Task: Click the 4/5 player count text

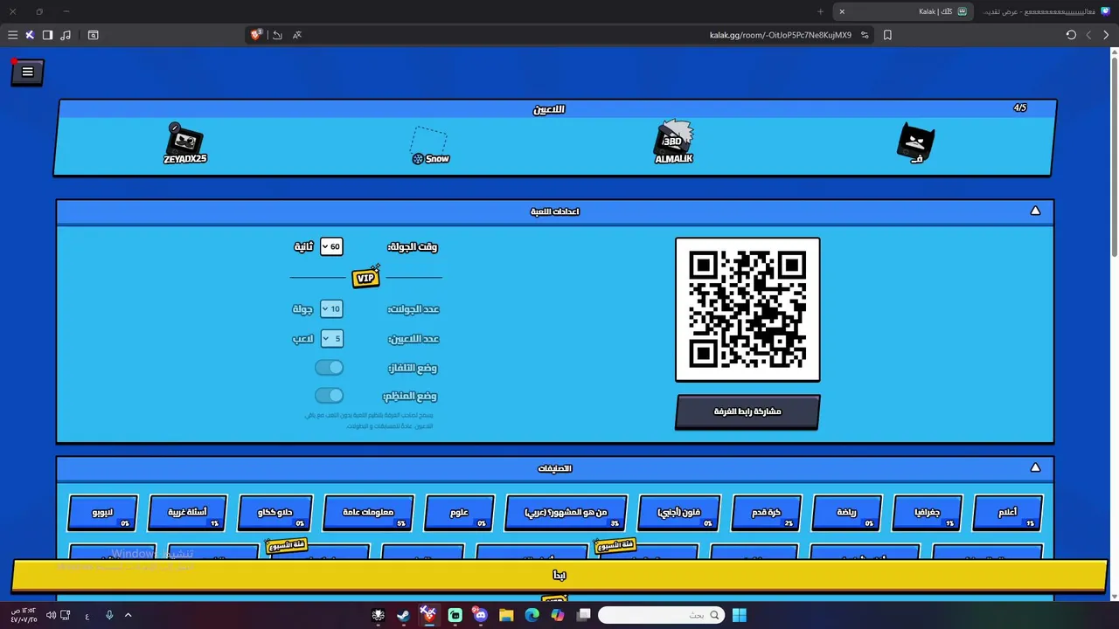Action: (1019, 108)
